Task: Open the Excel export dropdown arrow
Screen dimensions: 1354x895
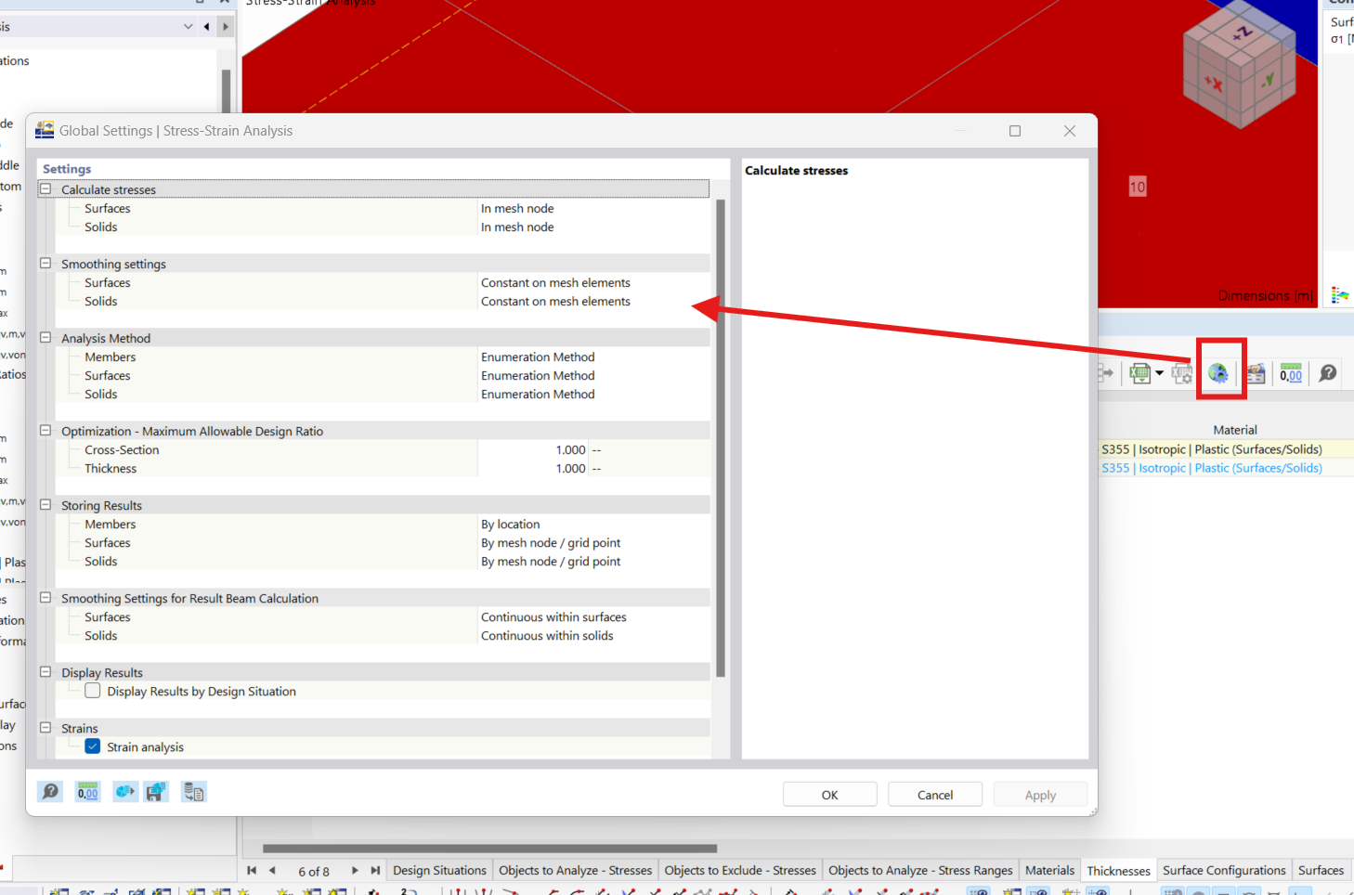Action: [x=1159, y=373]
